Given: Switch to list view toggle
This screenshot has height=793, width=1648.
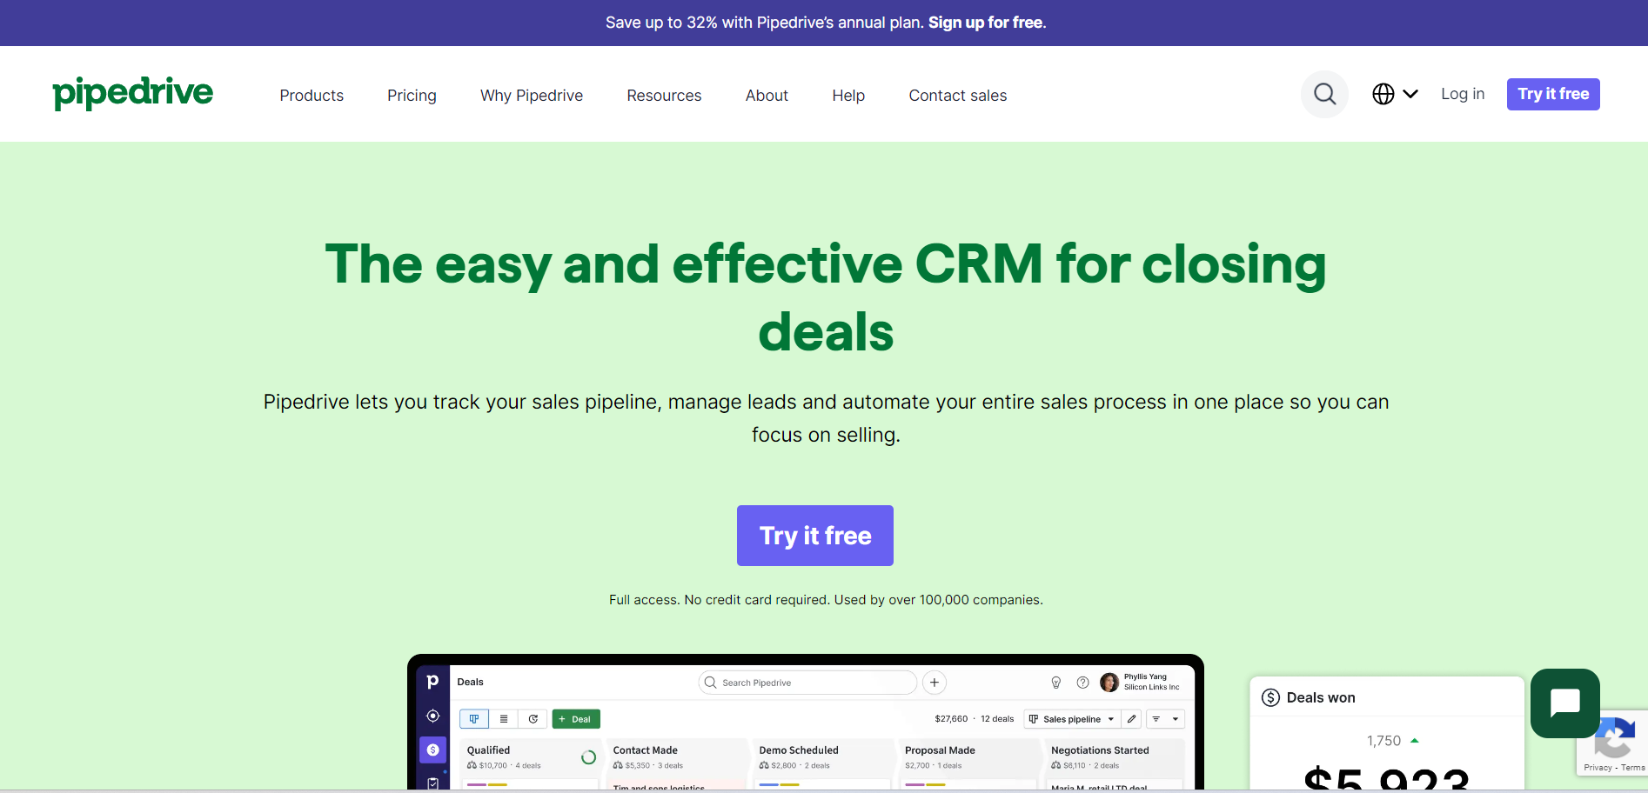Looking at the screenshot, I should (504, 719).
